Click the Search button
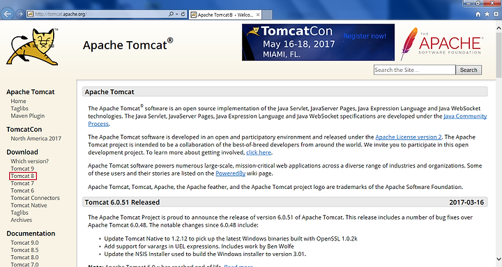The image size is (502, 267). [x=469, y=70]
